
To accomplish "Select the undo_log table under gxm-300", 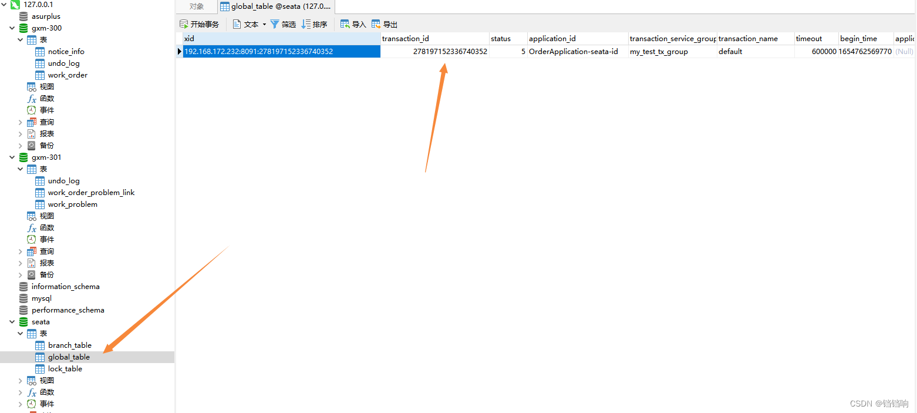I will (x=63, y=63).
